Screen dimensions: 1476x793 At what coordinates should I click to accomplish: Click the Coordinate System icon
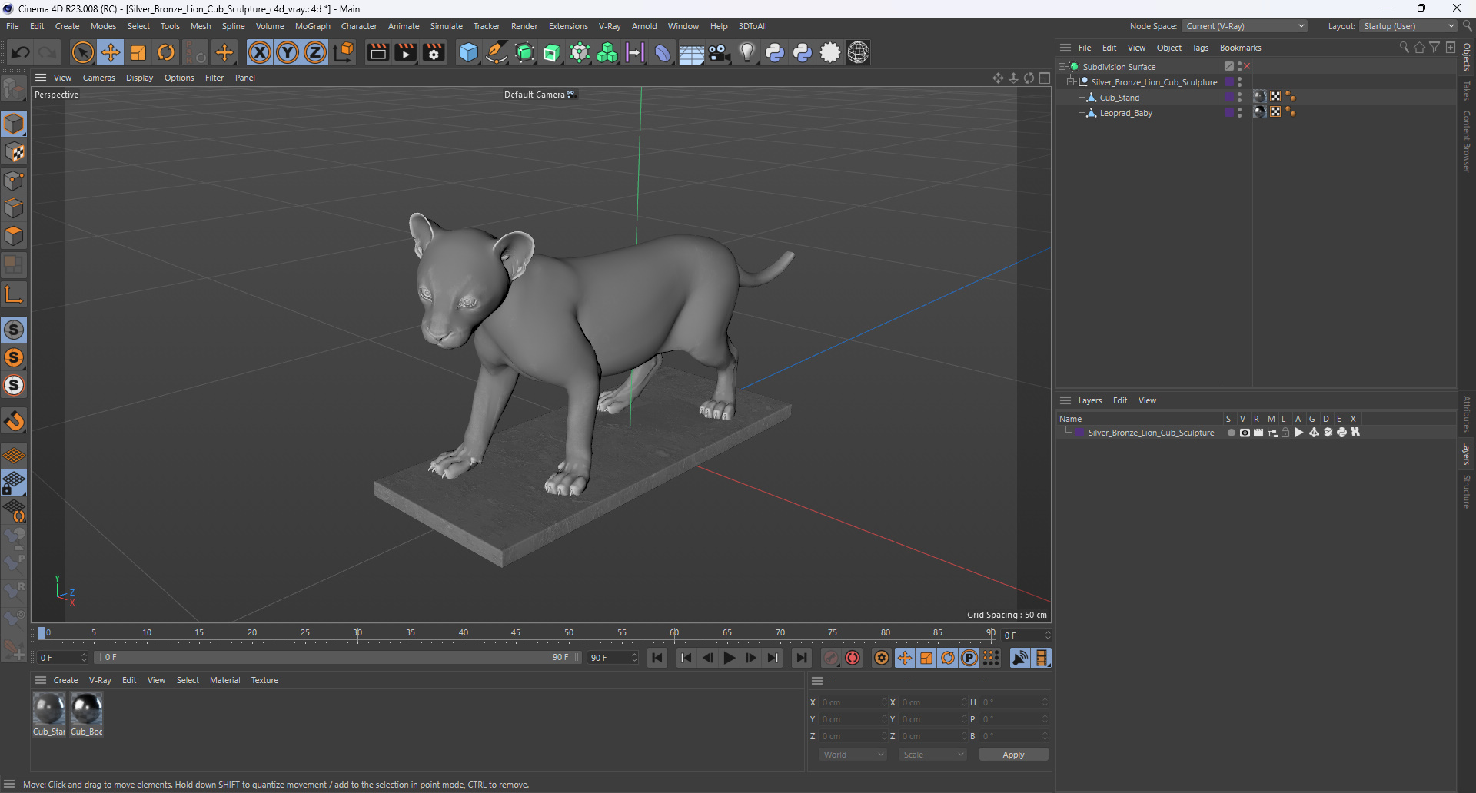tap(344, 52)
